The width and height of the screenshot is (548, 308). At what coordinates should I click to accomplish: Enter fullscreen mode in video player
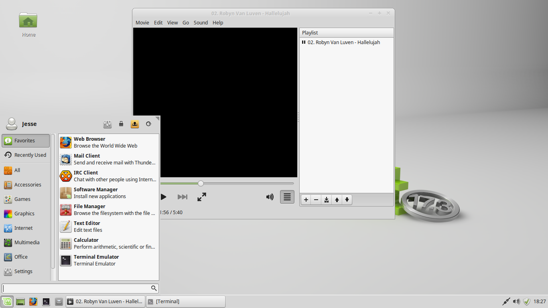pyautogui.click(x=202, y=197)
